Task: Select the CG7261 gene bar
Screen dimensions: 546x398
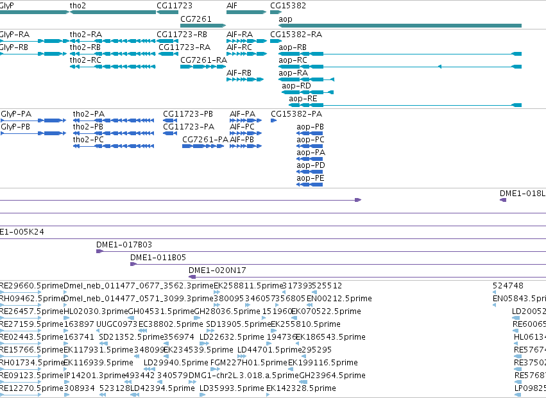Action: click(x=203, y=26)
